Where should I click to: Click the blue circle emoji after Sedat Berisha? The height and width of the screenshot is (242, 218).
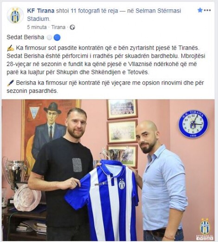(57, 38)
